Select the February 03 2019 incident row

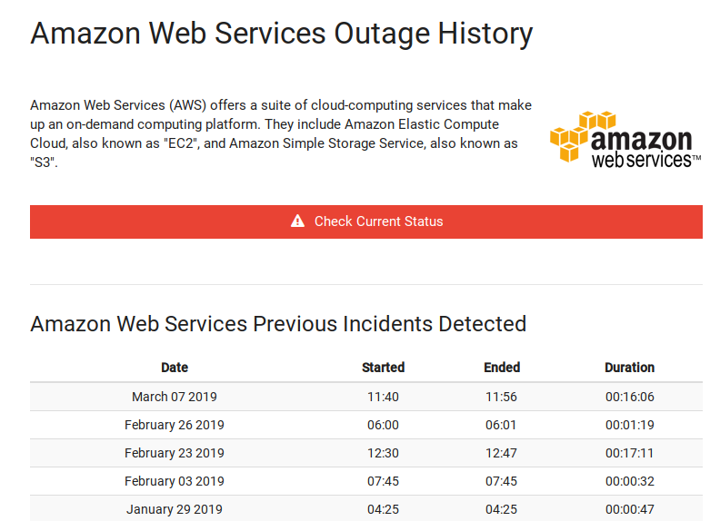pos(366,481)
